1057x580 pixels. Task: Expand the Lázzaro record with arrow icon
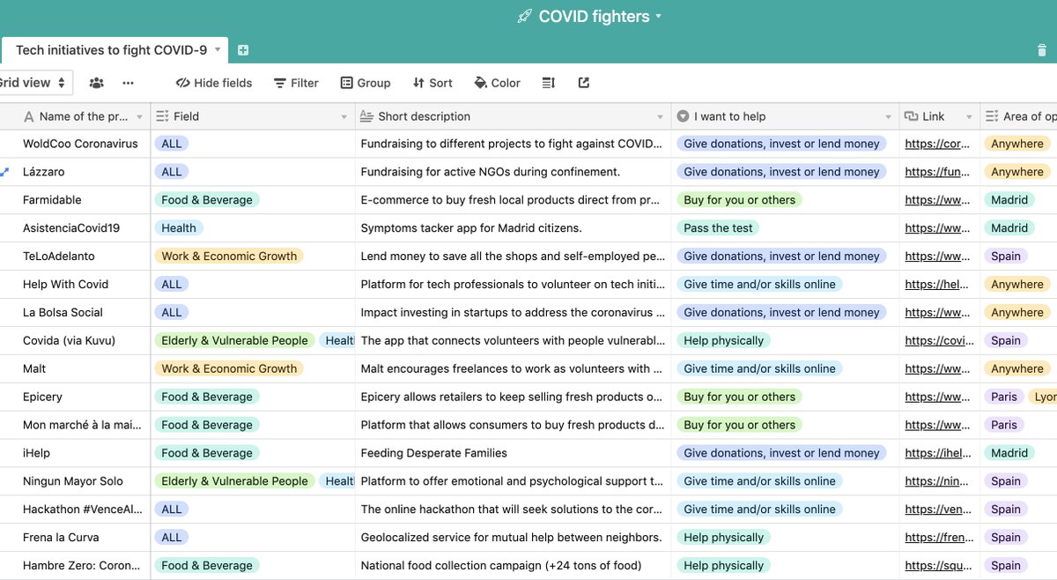[x=6, y=172]
